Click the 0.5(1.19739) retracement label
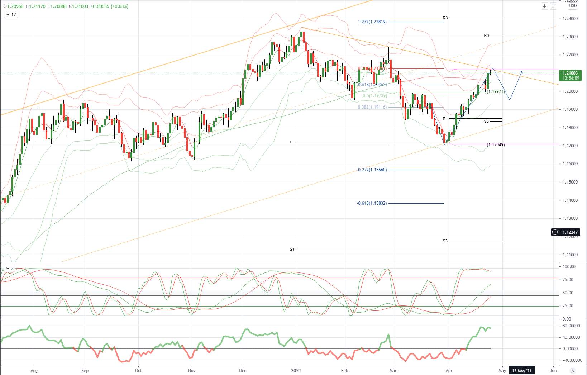Viewport: 587px width, 375px height. tap(375, 96)
